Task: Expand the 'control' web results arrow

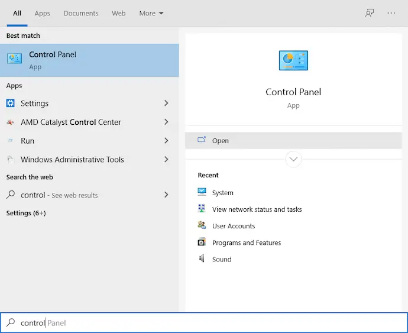Action: [166, 195]
